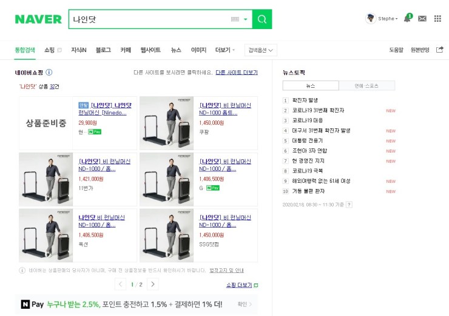The image size is (449, 316).
Task: Open the on-screen keyboard input tool
Action: (236, 19)
